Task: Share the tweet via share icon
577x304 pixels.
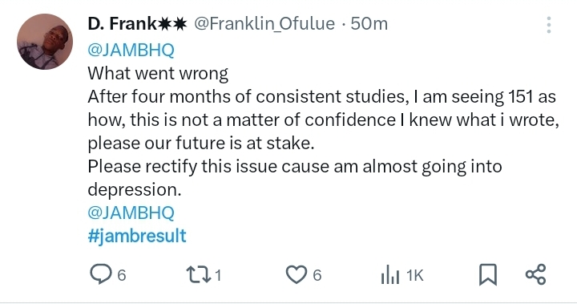Action: pos(536,274)
